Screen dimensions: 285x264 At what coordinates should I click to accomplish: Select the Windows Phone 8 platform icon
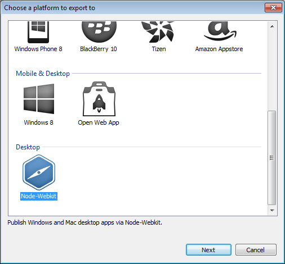pos(38,32)
